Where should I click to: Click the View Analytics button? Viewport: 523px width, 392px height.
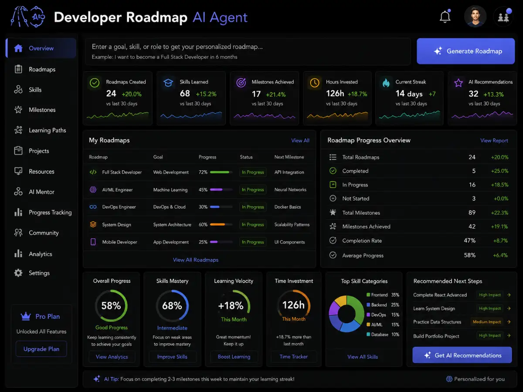click(x=112, y=357)
